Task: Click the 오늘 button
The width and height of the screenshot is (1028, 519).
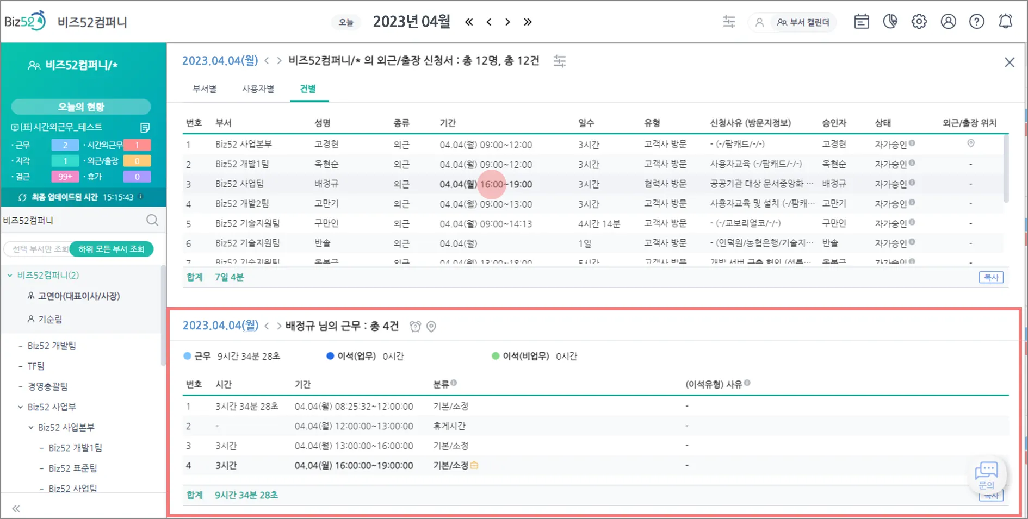Action: coord(346,22)
